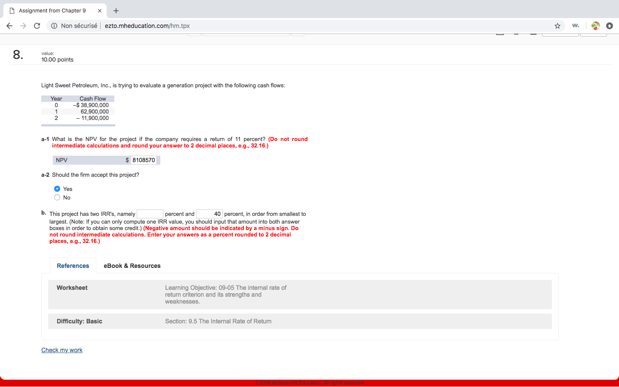619x387 pixels.
Task: Click inside the smallest IRR input field
Action: (x=150, y=214)
